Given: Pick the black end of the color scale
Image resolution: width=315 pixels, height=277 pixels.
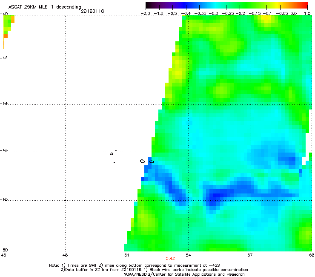Looking at the screenshot, I should tap(149, 5).
